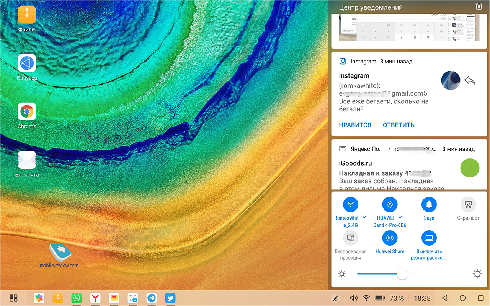
Task: Open WhatsApp from the taskbar
Action: click(77, 298)
